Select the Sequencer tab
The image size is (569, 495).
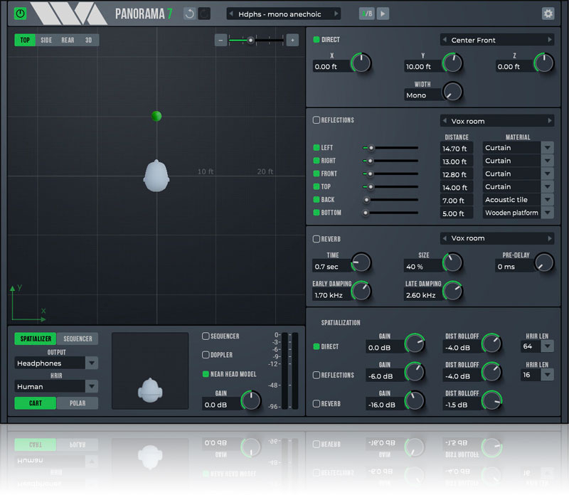click(78, 339)
